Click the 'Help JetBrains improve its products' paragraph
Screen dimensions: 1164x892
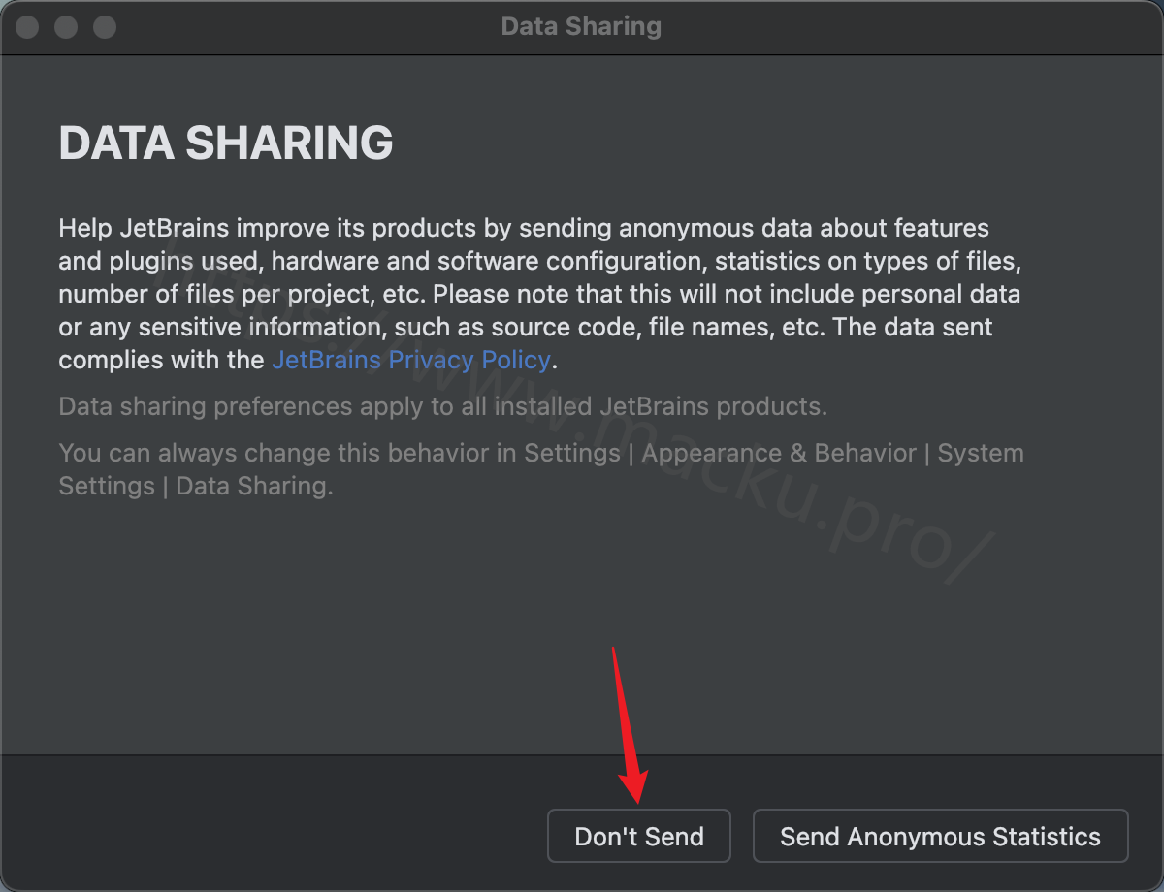click(540, 294)
